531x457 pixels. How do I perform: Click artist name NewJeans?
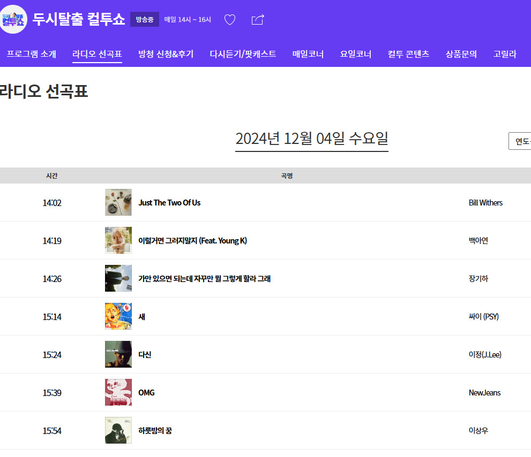tap(484, 393)
